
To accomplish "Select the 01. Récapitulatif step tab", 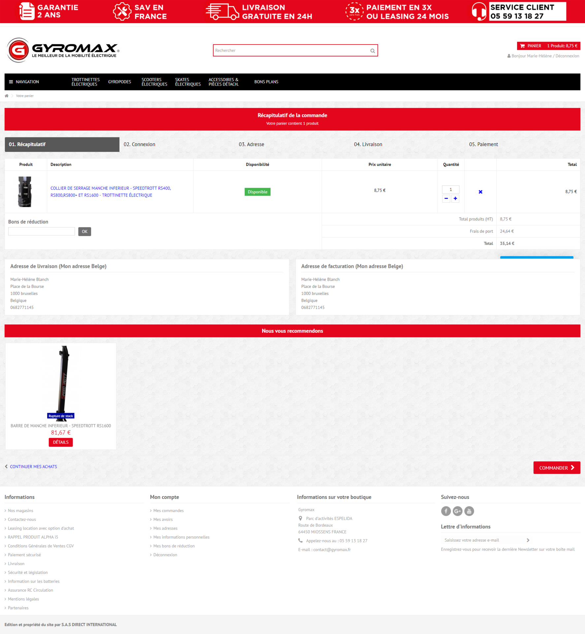I will (x=62, y=144).
